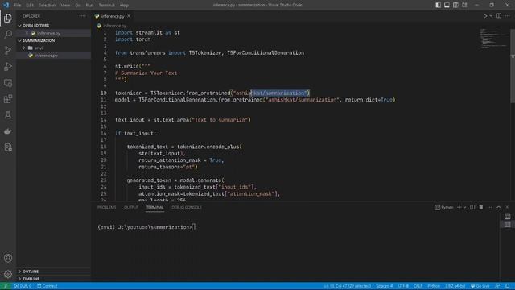Show errors and warnings count in status bar
The height and width of the screenshot is (290, 515).
(23, 286)
